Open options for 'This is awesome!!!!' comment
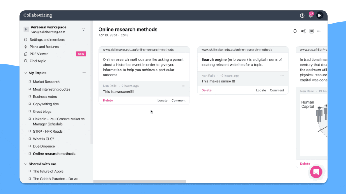Image resolution: width=346 pixels, height=194 pixels. 183,86
